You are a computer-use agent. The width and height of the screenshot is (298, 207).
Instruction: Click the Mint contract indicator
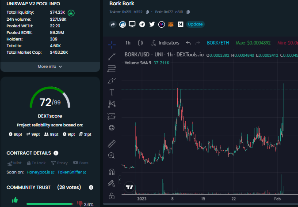pos(15,163)
